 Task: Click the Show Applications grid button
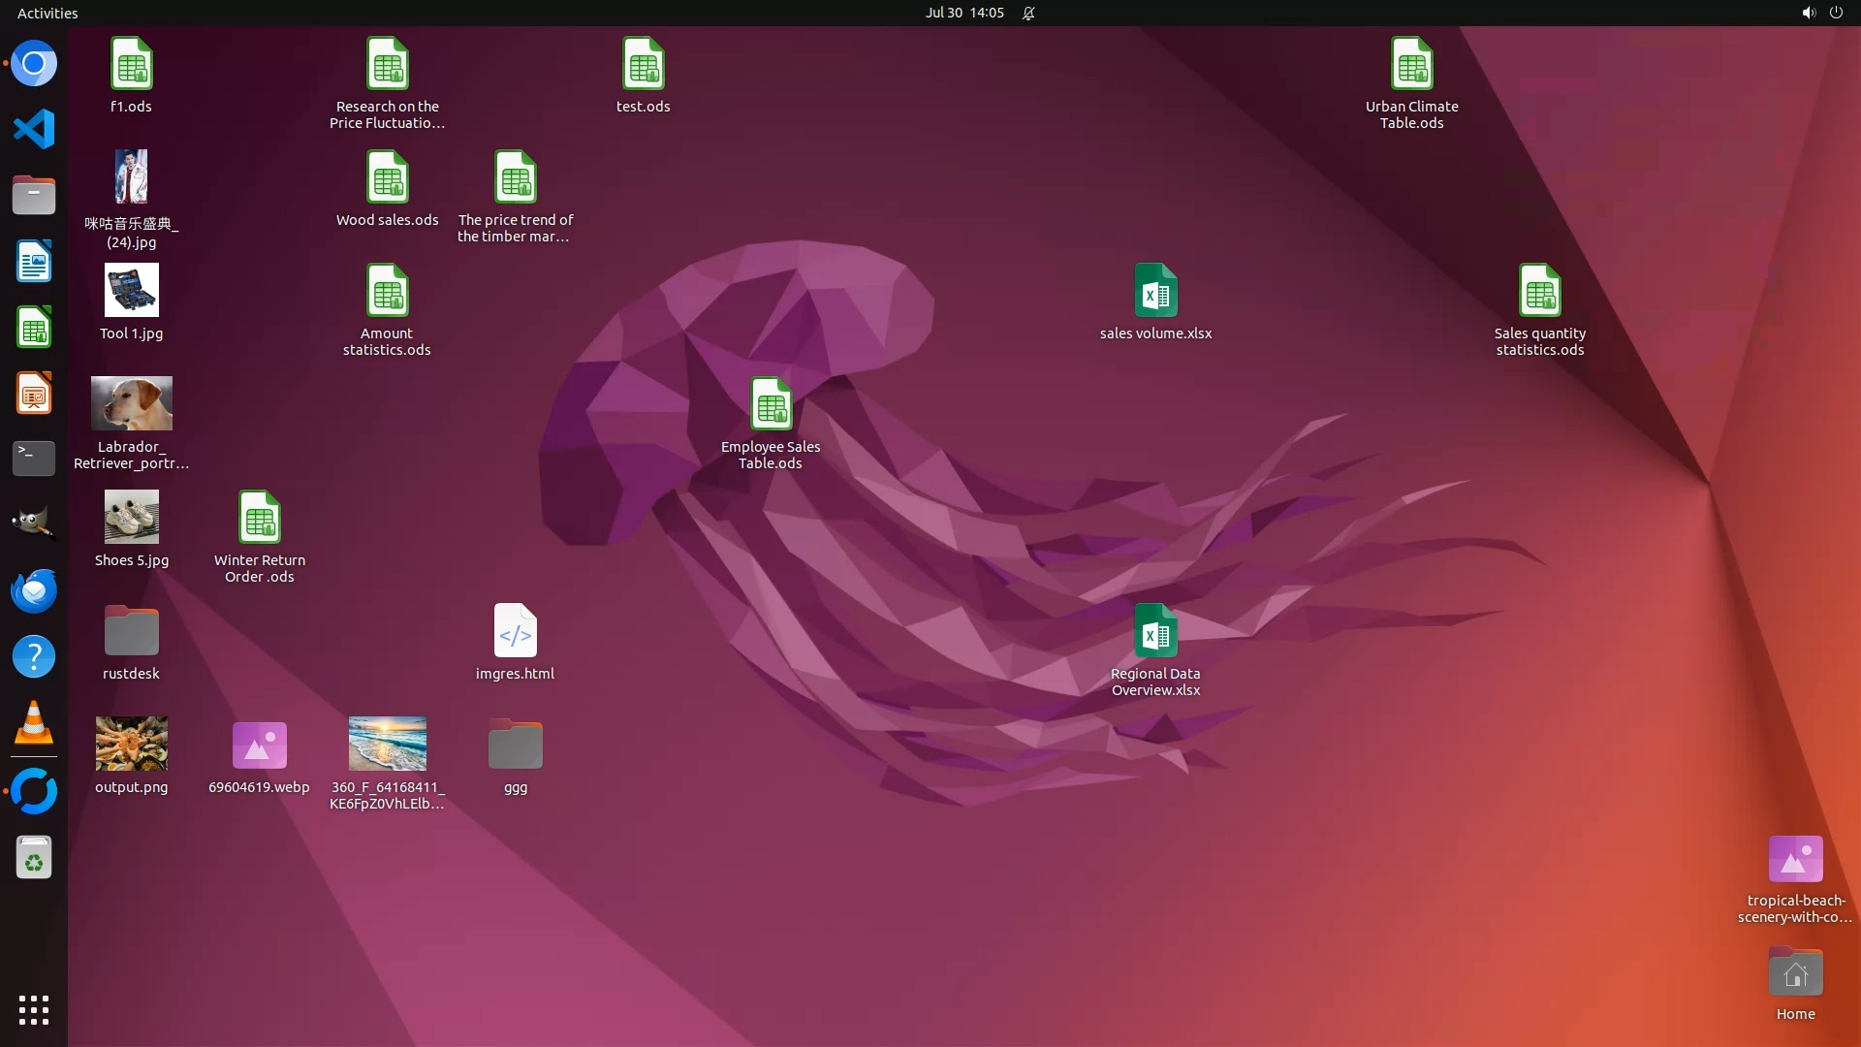point(34,1009)
